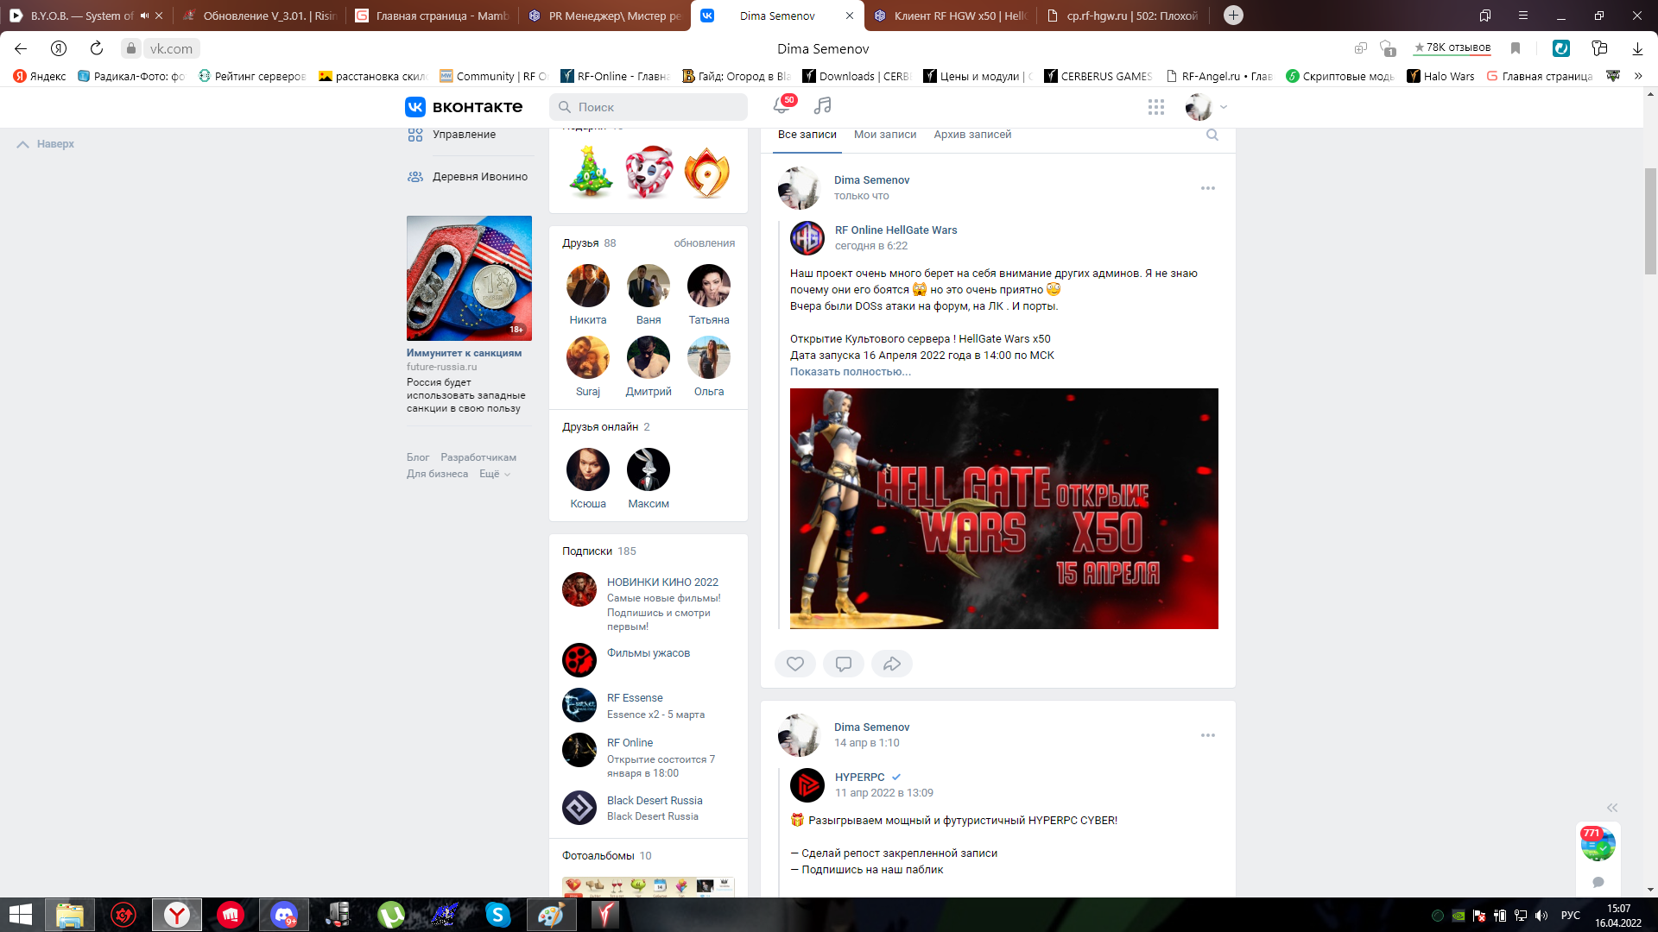
Task: Open VK services grid icon
Action: click(x=1156, y=107)
